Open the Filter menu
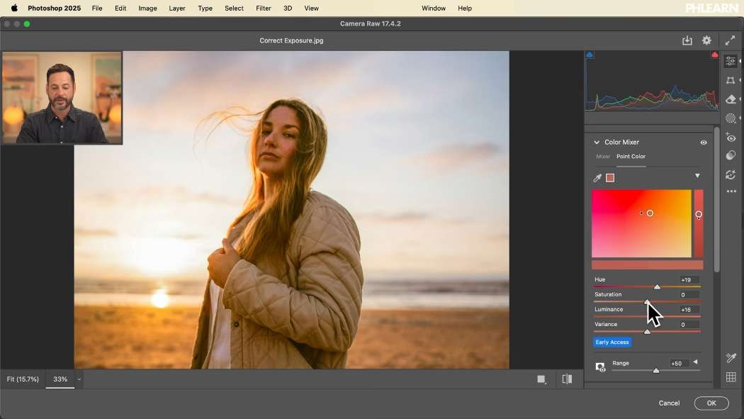Image resolution: width=744 pixels, height=419 pixels. click(264, 8)
